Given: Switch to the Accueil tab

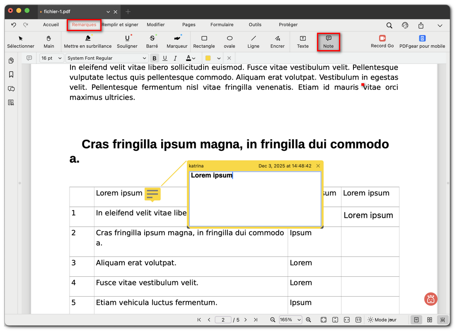Looking at the screenshot, I should coord(51,25).
